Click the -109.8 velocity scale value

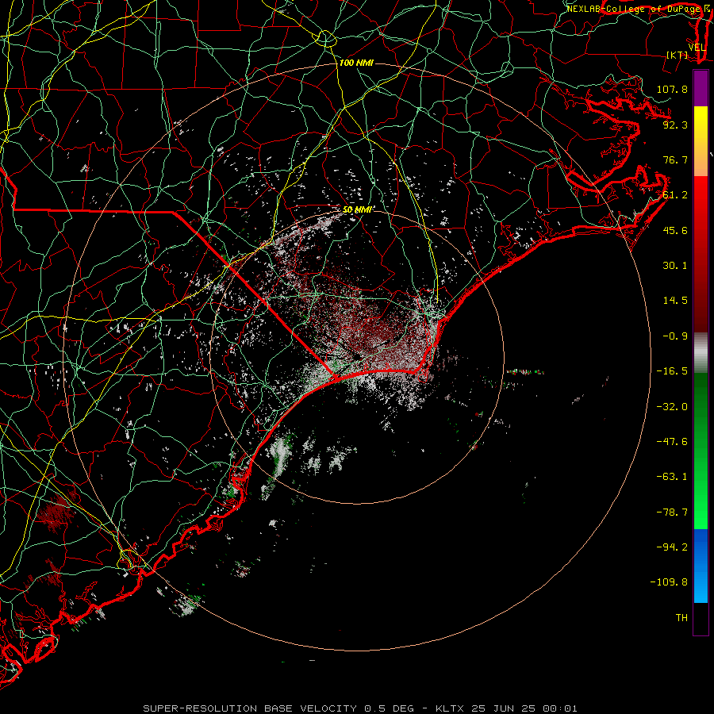(669, 582)
